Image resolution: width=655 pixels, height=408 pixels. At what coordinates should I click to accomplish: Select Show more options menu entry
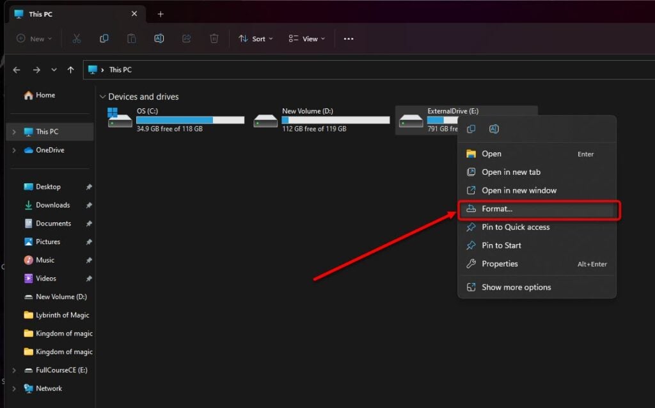pos(516,287)
